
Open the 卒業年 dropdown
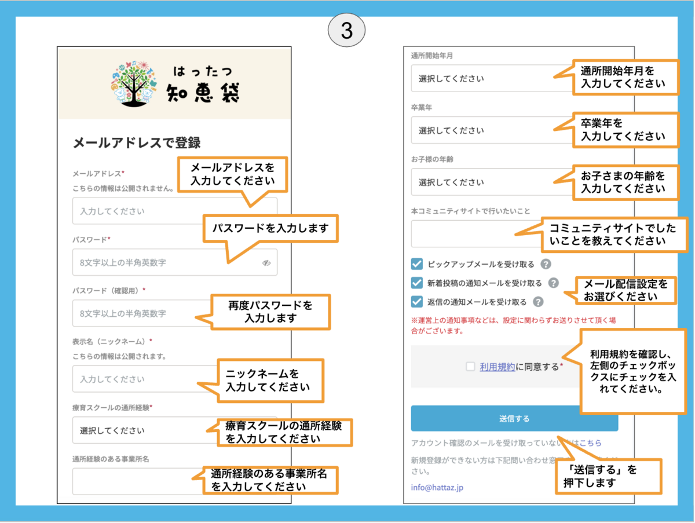[x=481, y=130]
